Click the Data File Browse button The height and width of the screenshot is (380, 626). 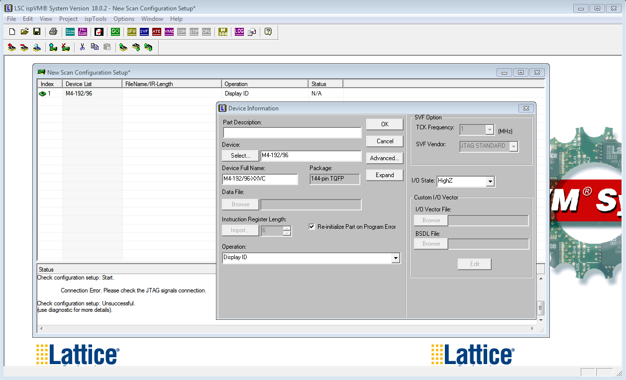click(x=240, y=204)
